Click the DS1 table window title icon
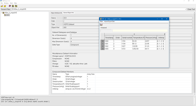Screen dimensions: 196x106 (101, 19)
